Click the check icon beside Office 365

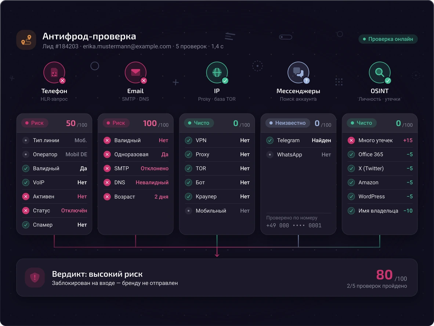(351, 154)
